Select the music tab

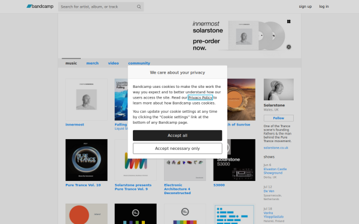click(x=71, y=63)
